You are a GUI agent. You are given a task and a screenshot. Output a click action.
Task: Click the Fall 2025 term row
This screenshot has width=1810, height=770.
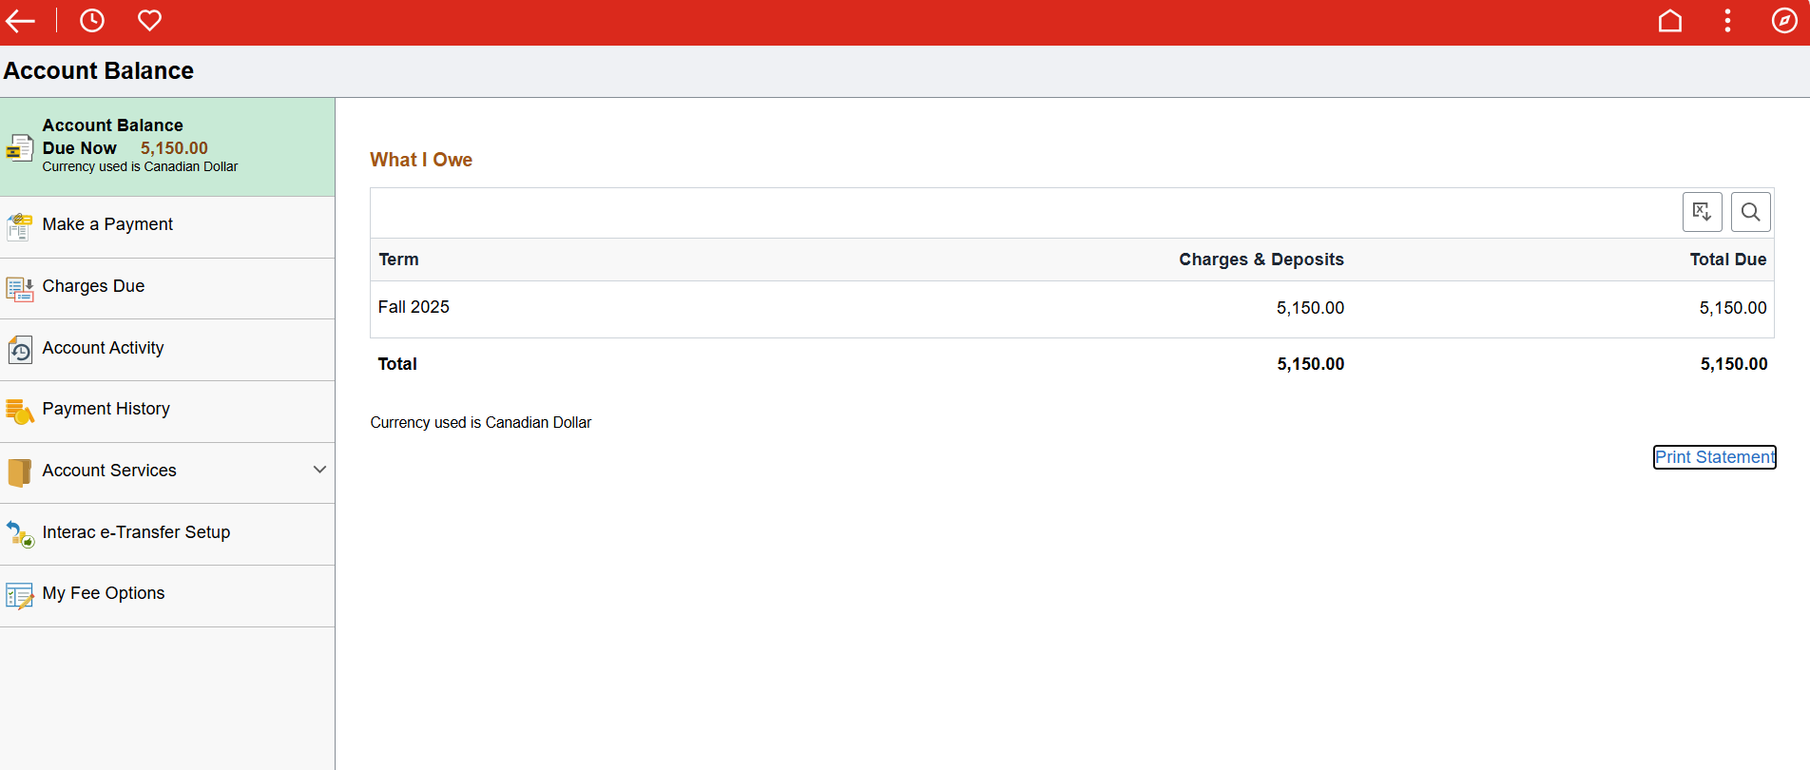coord(414,307)
